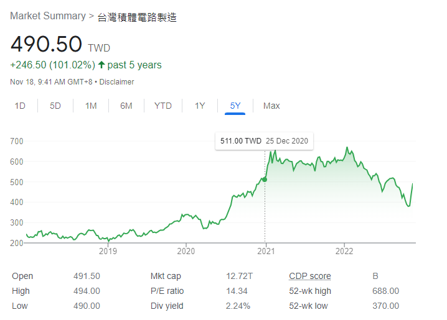Click the 490.50 stock price

pyautogui.click(x=46, y=43)
